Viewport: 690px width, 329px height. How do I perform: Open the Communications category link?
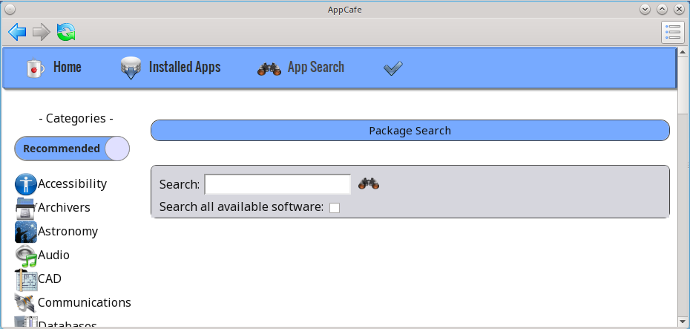tap(85, 302)
